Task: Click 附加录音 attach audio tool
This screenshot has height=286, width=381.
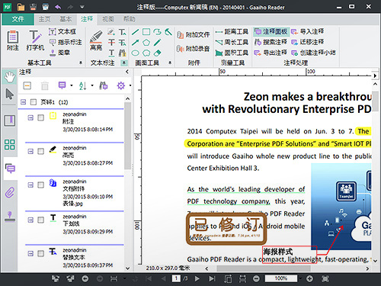Action: pos(194,48)
